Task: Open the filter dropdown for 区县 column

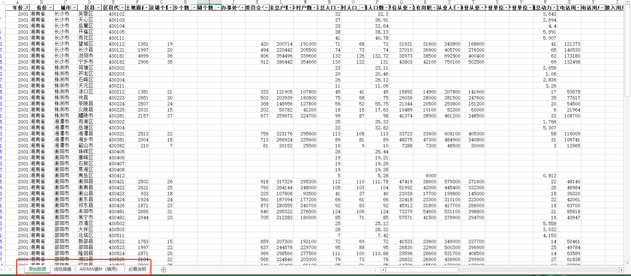Action: [99, 8]
